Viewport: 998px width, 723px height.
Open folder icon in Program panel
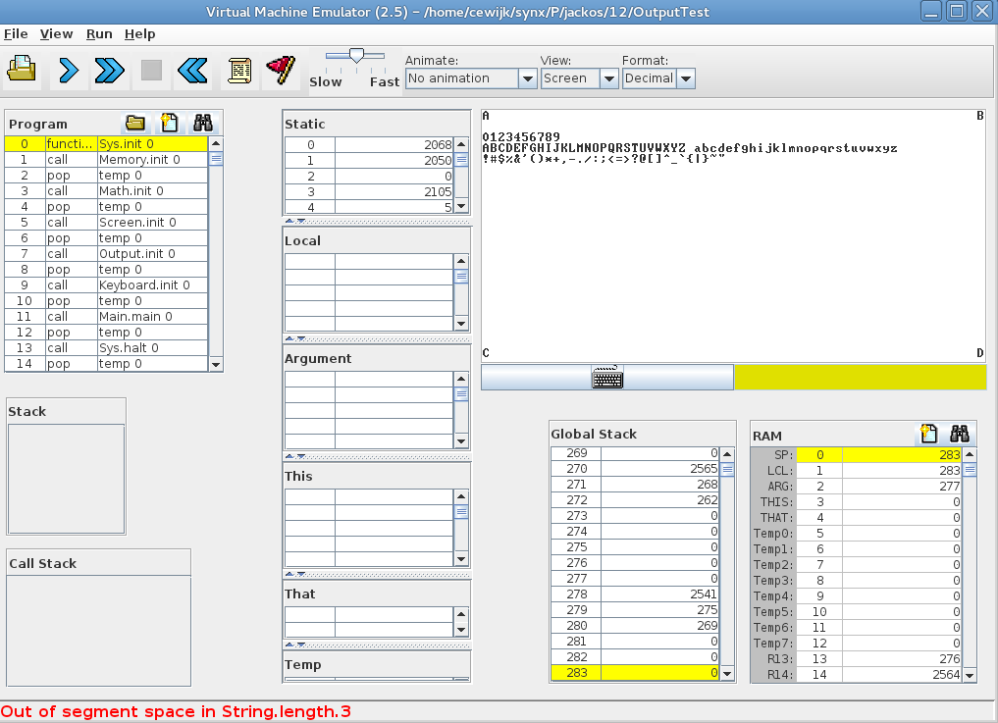point(135,123)
